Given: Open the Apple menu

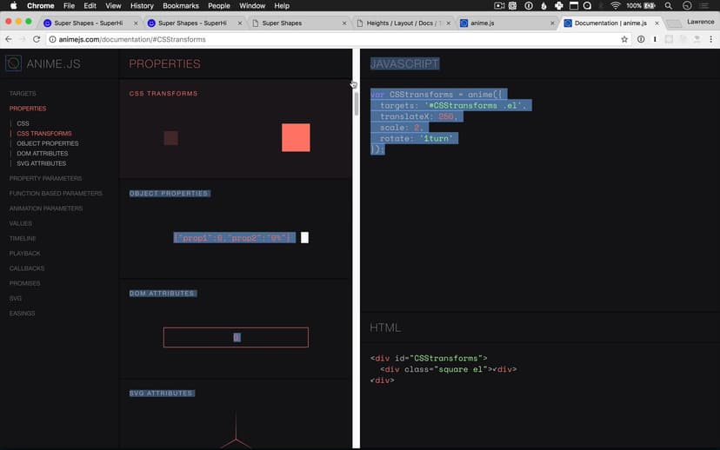Looking at the screenshot, I should click(x=13, y=6).
